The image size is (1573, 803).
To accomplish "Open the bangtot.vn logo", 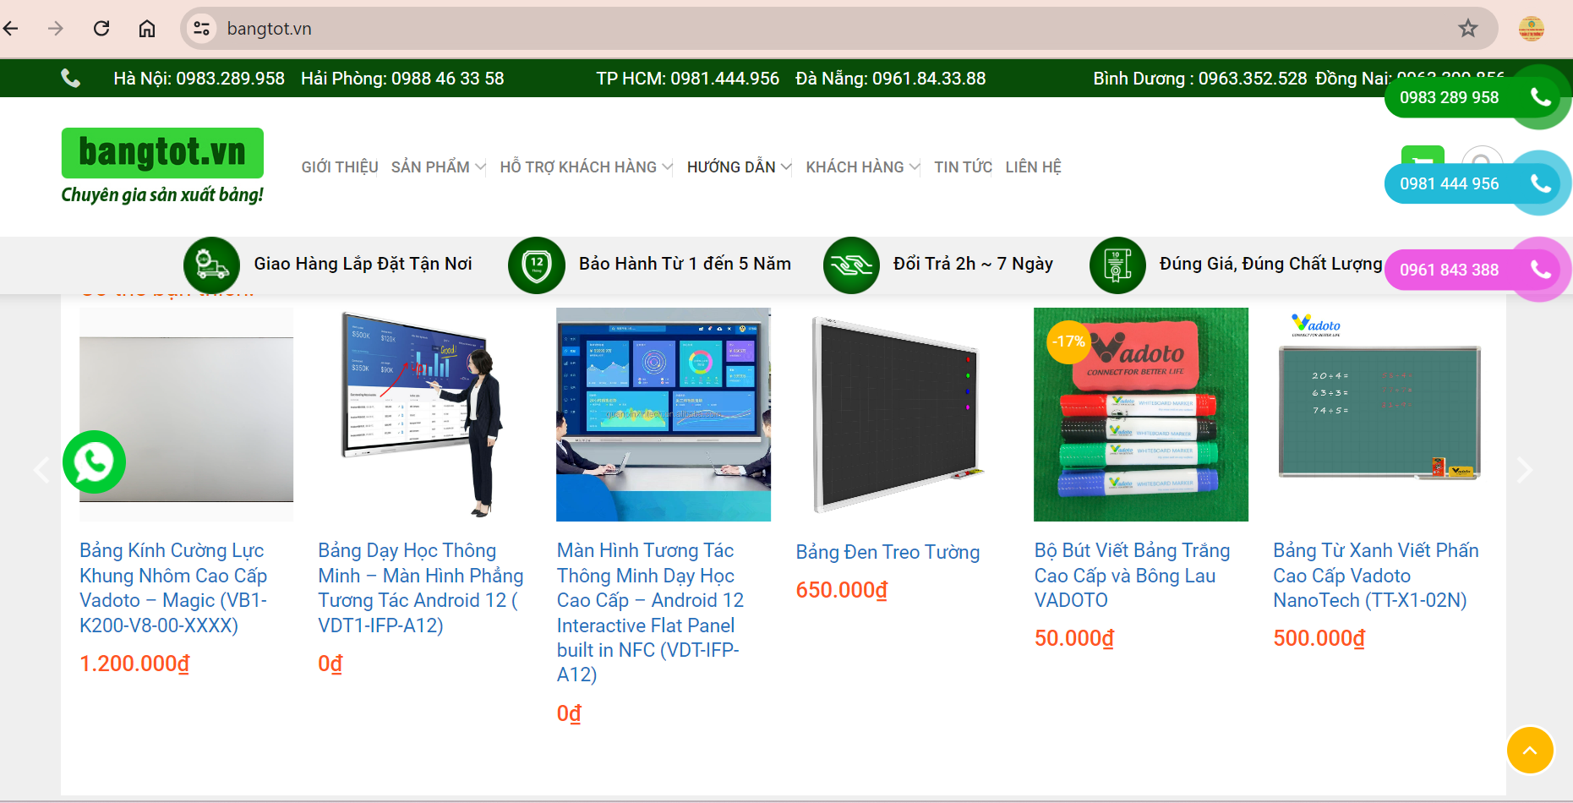I will click(162, 153).
